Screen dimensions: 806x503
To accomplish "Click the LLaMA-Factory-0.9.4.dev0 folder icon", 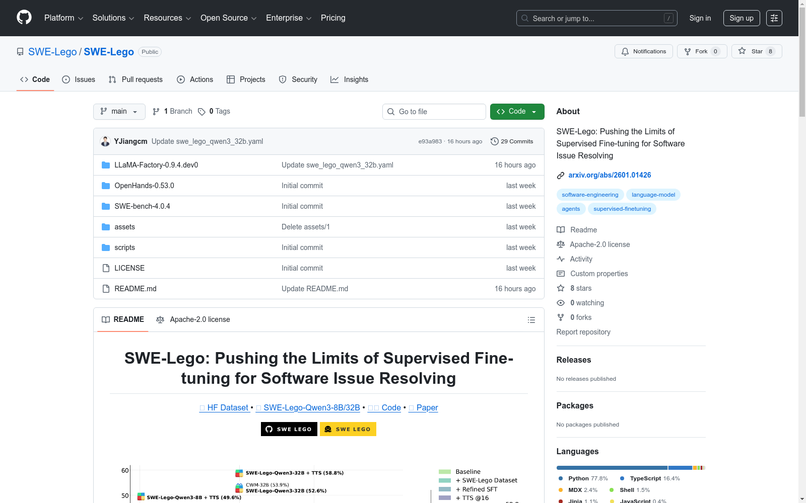I will coord(106,165).
